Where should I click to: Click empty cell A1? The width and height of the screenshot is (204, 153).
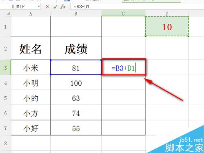[x=31, y=26]
